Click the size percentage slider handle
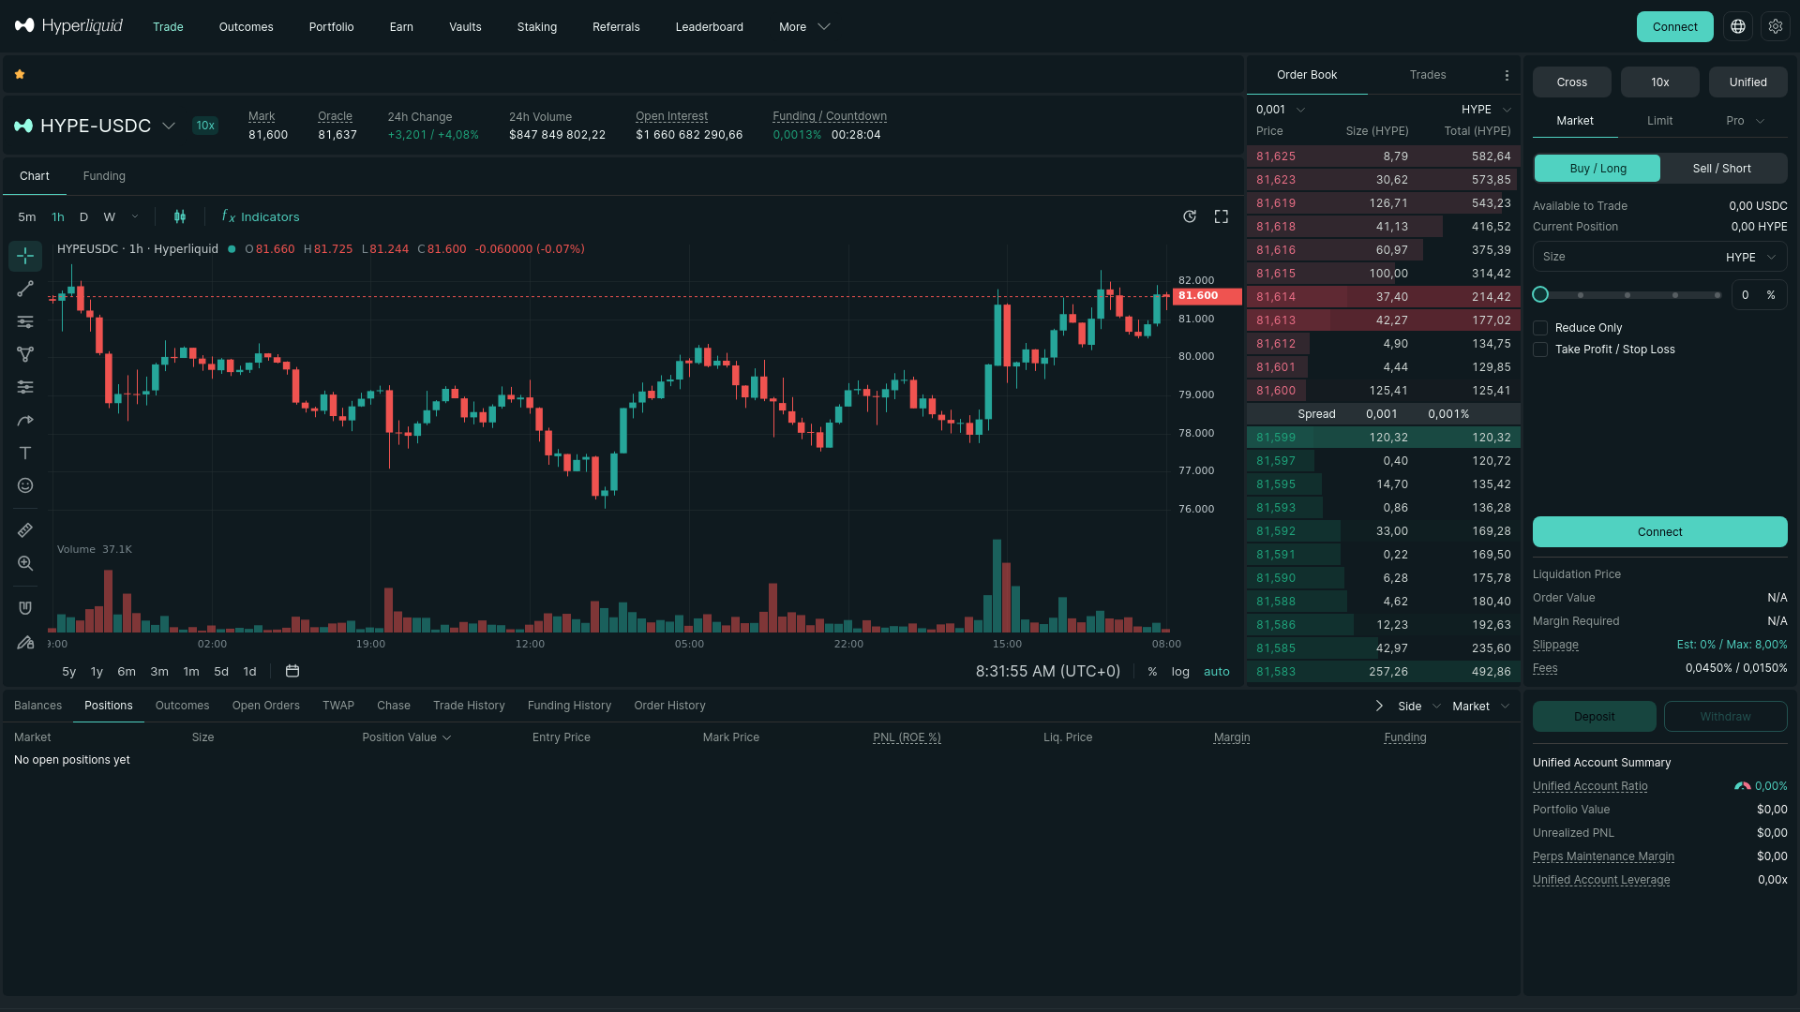 click(1540, 295)
